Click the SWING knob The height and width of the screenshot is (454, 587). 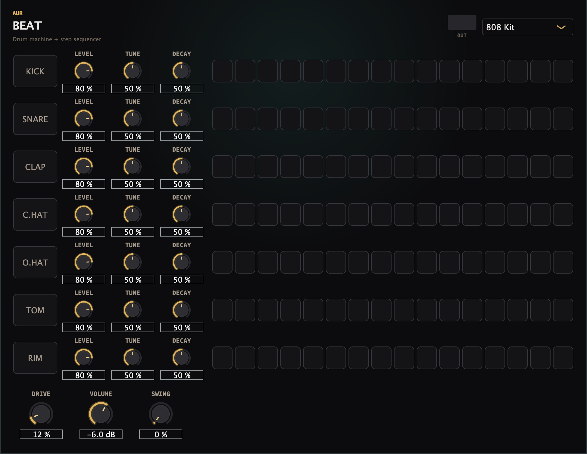click(161, 414)
